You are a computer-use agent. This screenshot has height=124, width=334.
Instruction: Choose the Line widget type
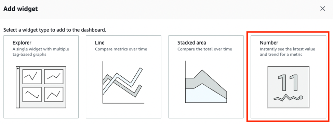pyautogui.click(x=123, y=77)
